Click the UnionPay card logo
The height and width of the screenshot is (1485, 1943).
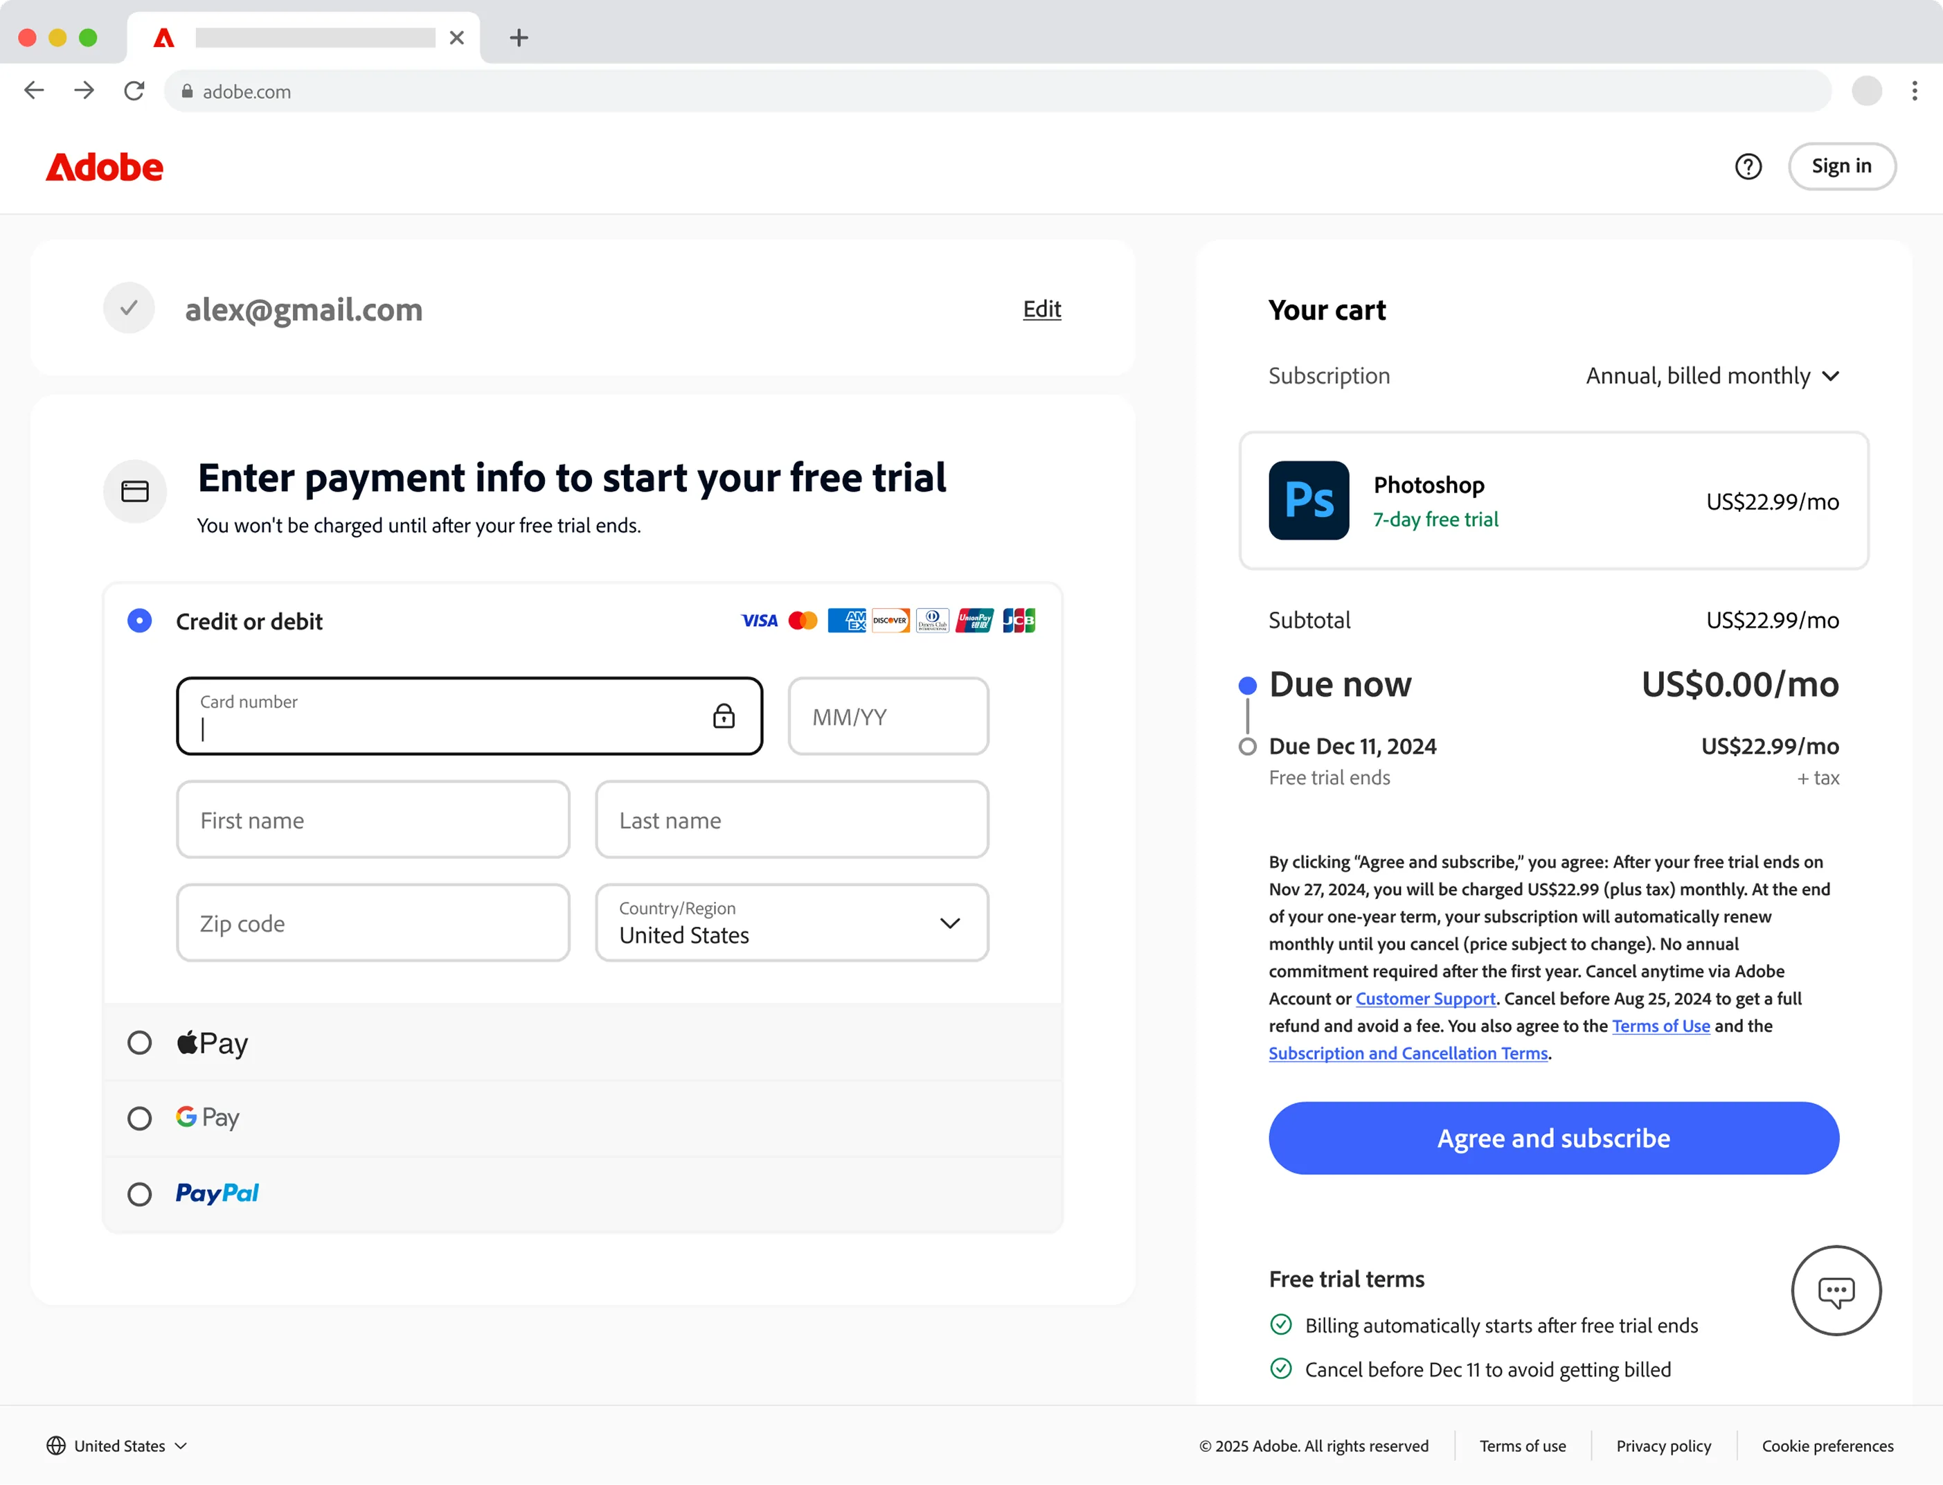coord(974,621)
